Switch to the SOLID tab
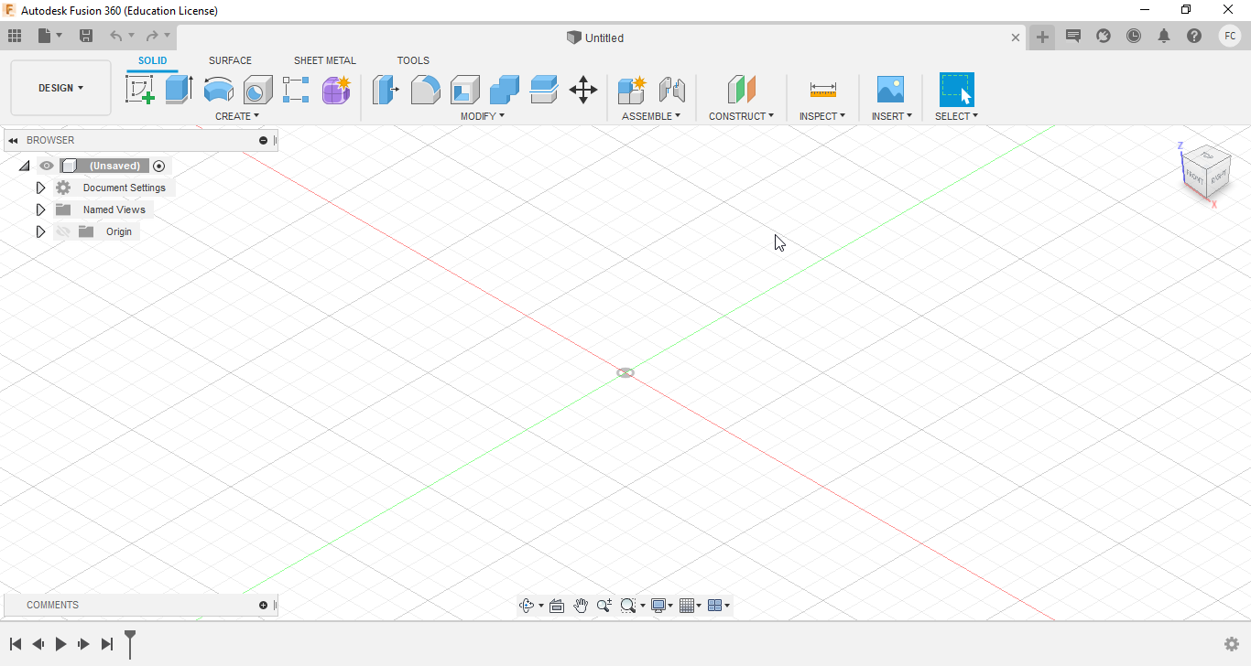The height and width of the screenshot is (666, 1251). pyautogui.click(x=153, y=60)
